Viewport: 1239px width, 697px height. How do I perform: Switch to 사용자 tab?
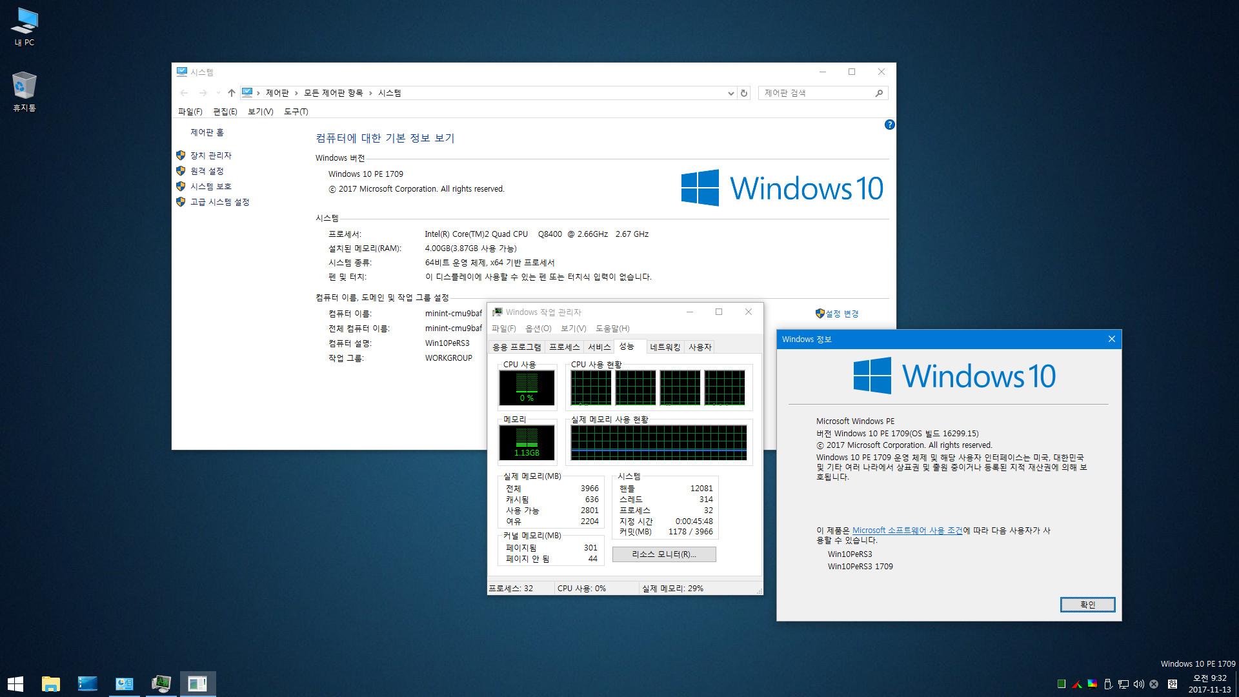[700, 347]
